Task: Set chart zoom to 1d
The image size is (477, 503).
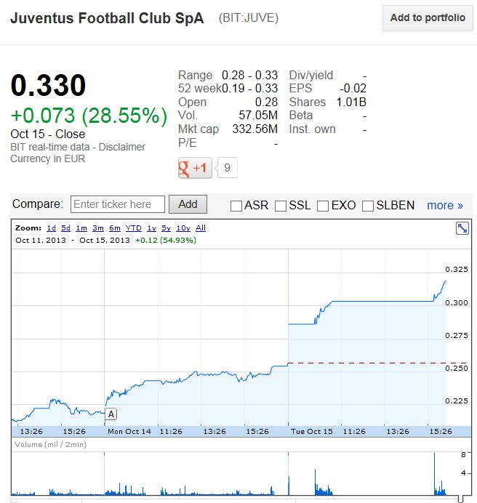Action: pos(51,228)
